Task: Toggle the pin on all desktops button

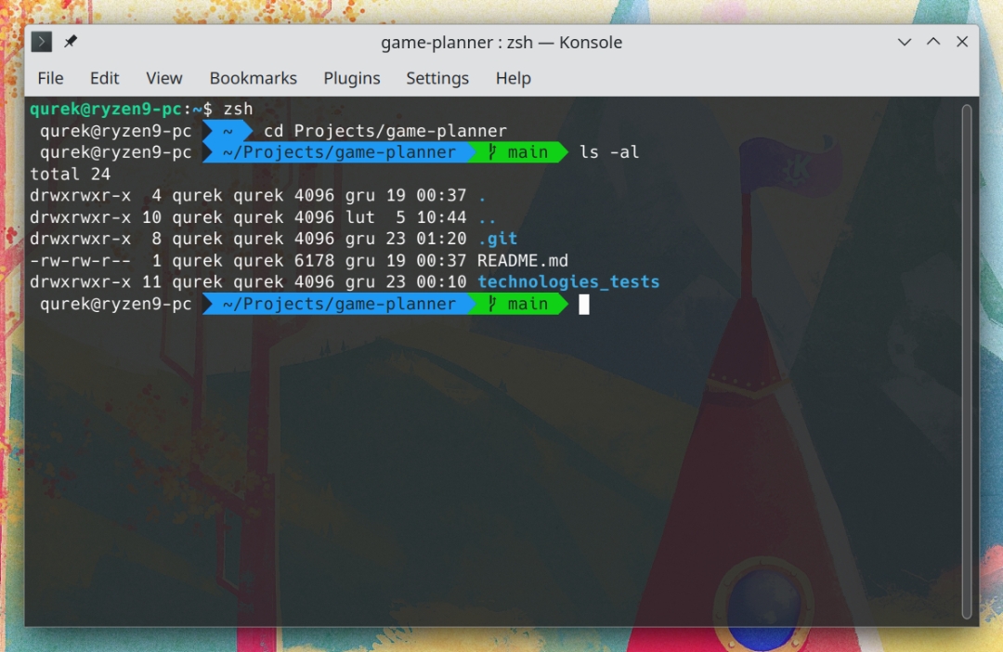Action: coord(71,42)
